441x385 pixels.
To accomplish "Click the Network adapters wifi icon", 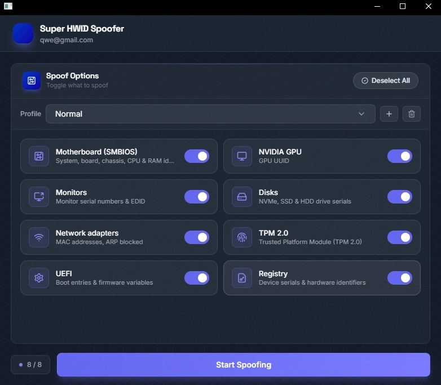I will point(39,237).
